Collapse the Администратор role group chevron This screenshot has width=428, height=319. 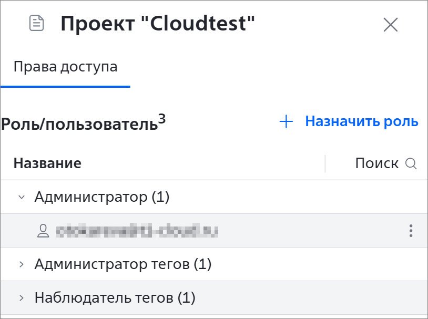click(x=22, y=197)
